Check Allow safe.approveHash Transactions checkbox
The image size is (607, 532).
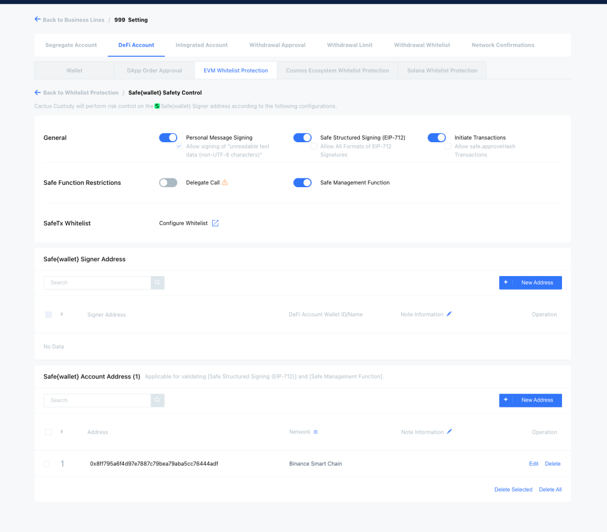448,146
